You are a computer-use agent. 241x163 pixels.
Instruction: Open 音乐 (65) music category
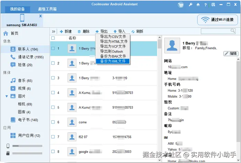pyautogui.click(x=21, y=81)
